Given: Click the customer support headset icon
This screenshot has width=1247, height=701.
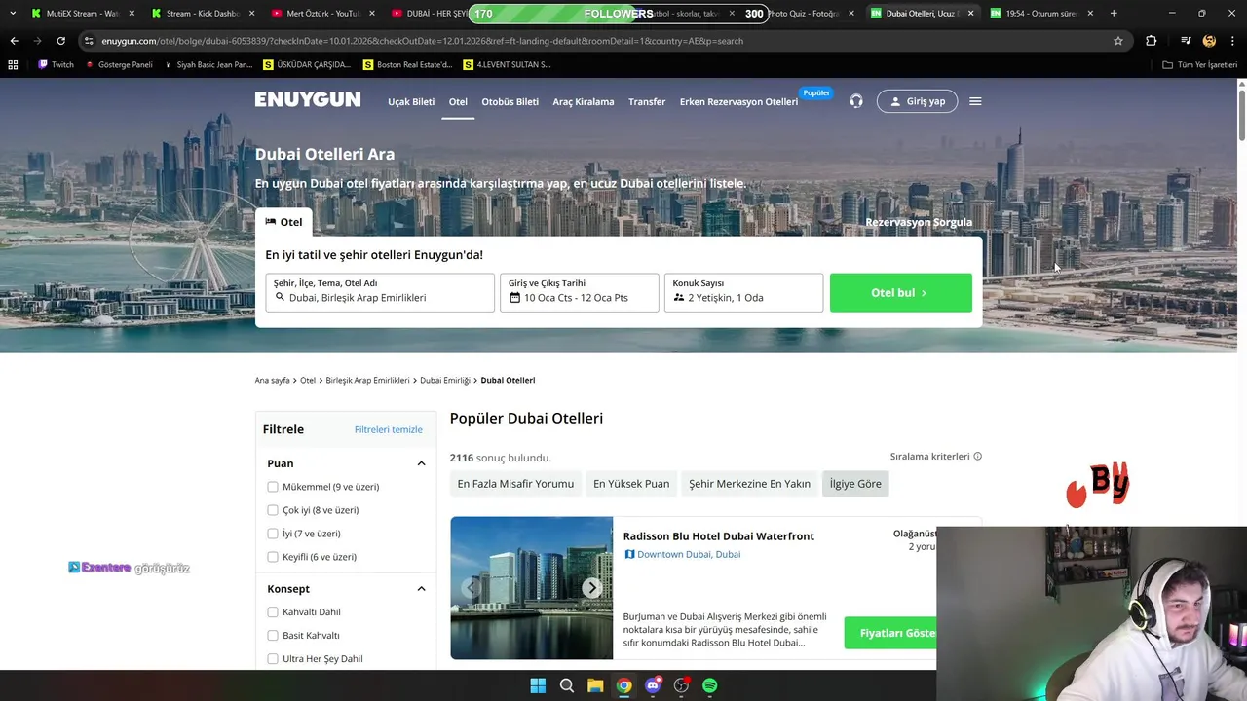Looking at the screenshot, I should (x=856, y=101).
